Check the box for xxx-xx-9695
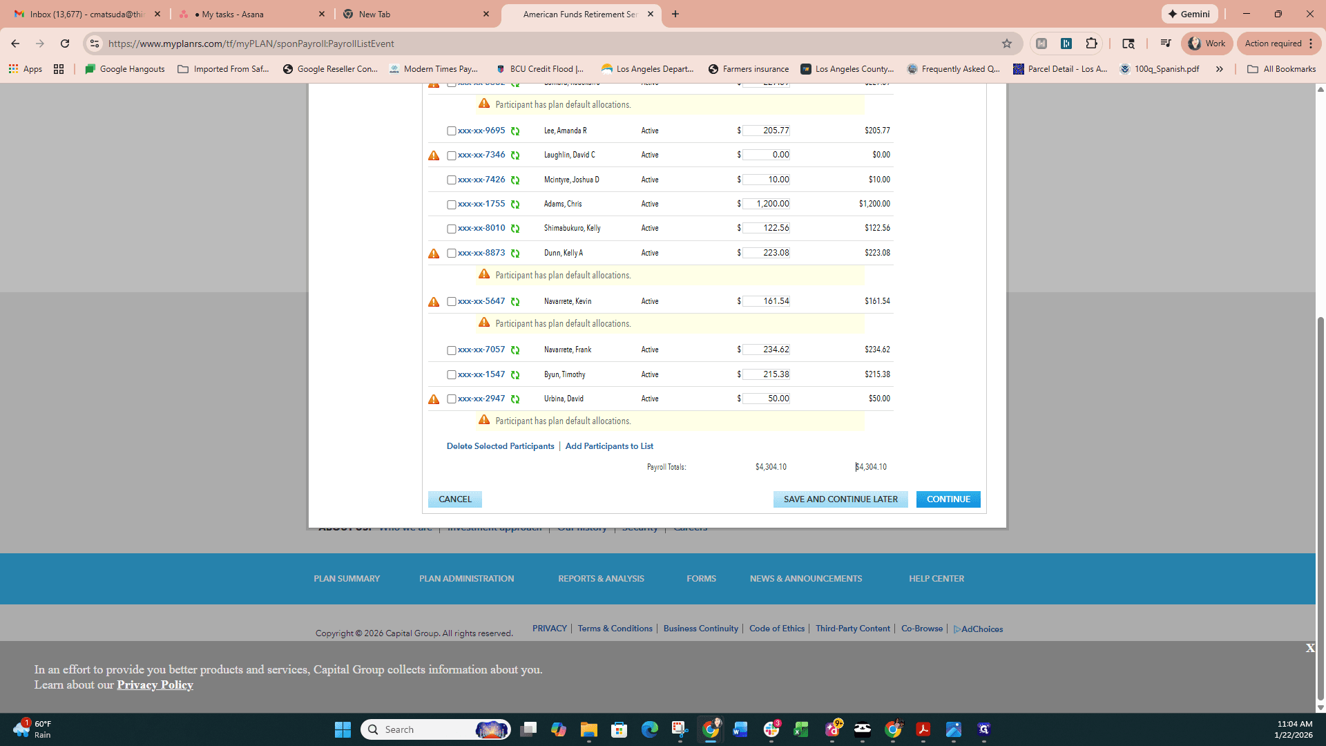This screenshot has width=1326, height=746. [451, 131]
